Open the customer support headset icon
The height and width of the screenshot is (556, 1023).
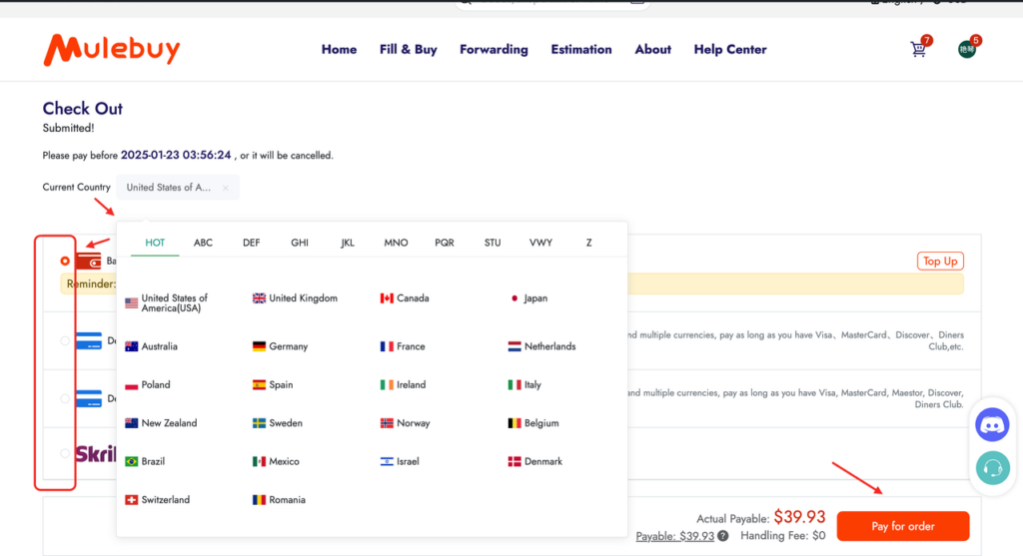coord(992,467)
